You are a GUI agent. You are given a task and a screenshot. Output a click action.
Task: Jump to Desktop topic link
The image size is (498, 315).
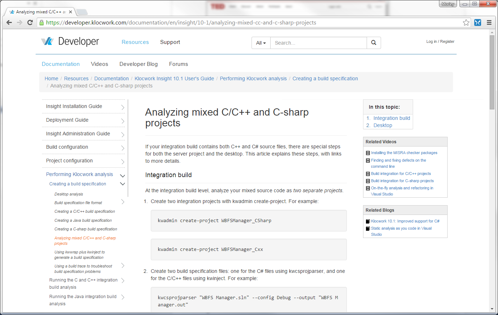[383, 125]
